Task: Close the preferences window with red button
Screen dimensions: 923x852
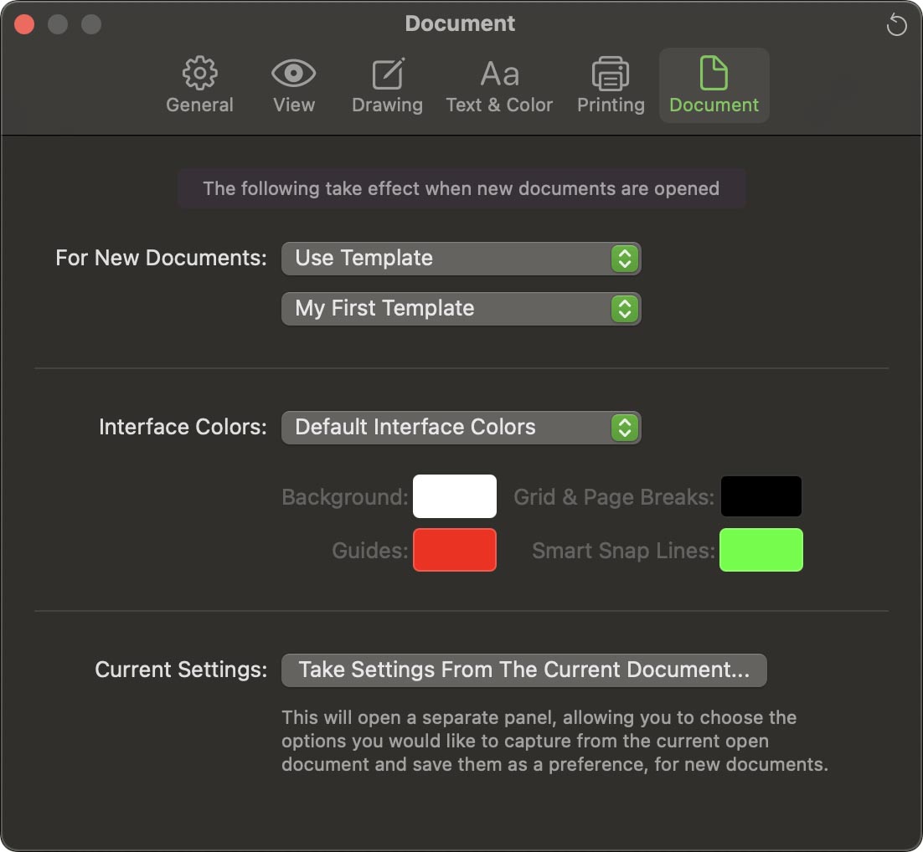Action: [25, 24]
